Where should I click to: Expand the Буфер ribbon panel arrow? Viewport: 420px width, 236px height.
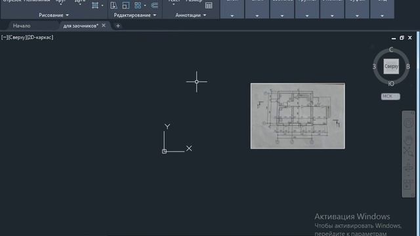tap(357, 16)
